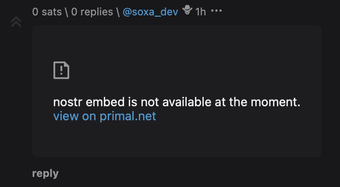This screenshot has width=340, height=187.
Task: Expand comment actions via the ellipsis icon
Action: click(x=216, y=11)
